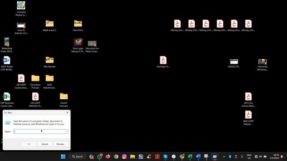Open the first Google Chrome taskbar icon
Image resolution: width=287 pixels, height=161 pixels.
116,157
